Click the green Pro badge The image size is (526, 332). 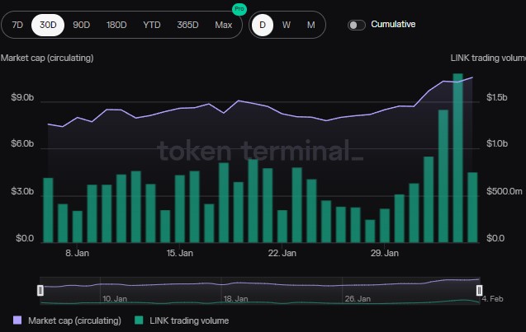point(239,9)
